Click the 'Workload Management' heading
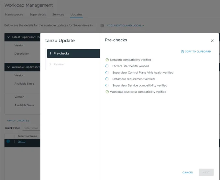 coord(28,5)
